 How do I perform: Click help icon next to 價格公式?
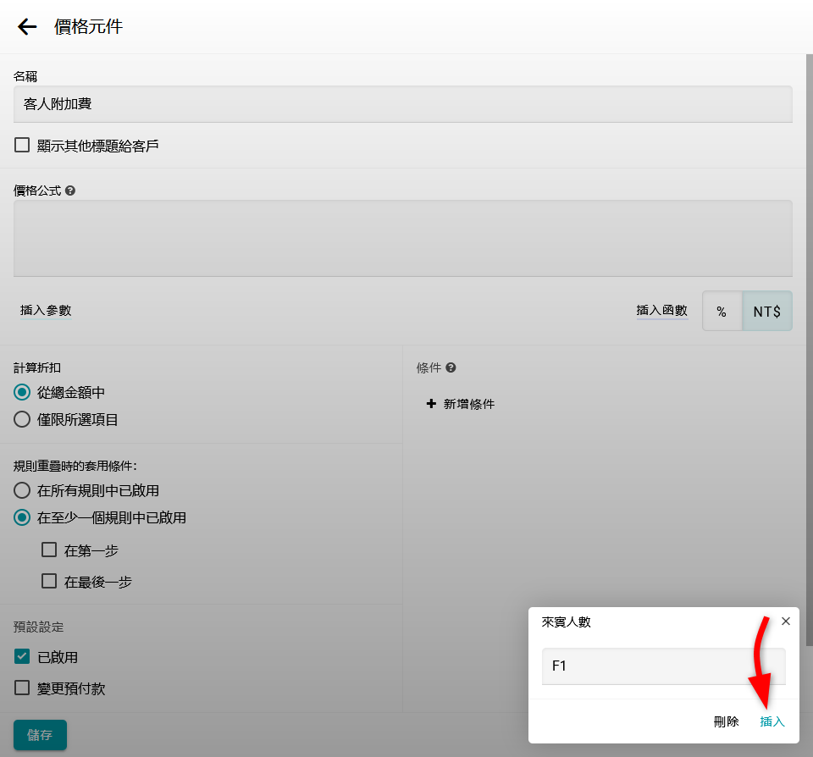[x=70, y=191]
